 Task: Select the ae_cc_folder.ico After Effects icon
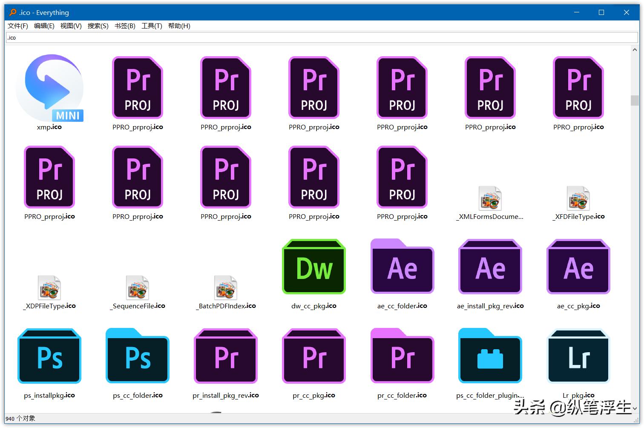pos(402,267)
